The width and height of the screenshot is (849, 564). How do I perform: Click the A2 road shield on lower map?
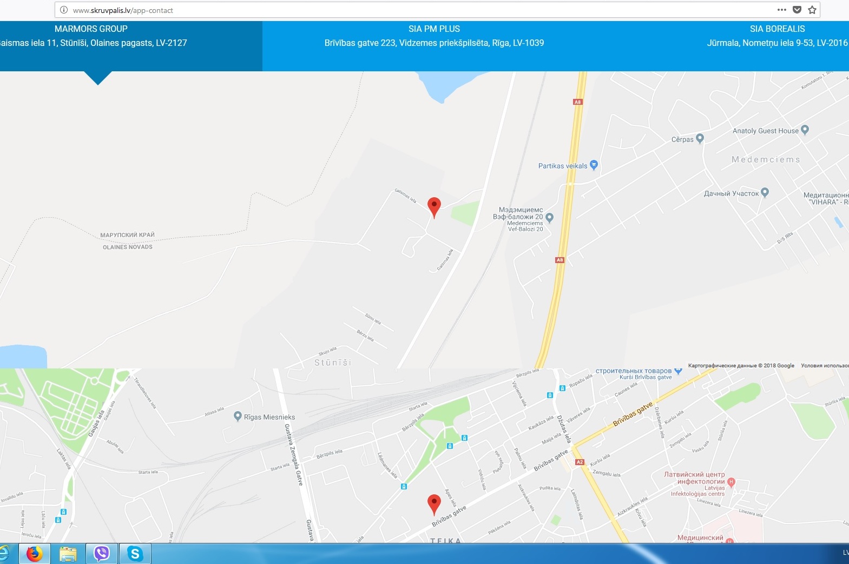click(580, 462)
